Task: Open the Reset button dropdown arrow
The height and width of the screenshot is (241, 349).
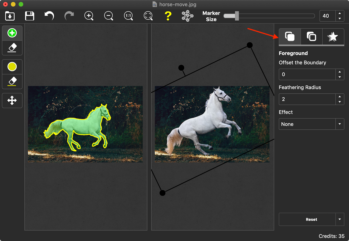Action: tap(340, 219)
